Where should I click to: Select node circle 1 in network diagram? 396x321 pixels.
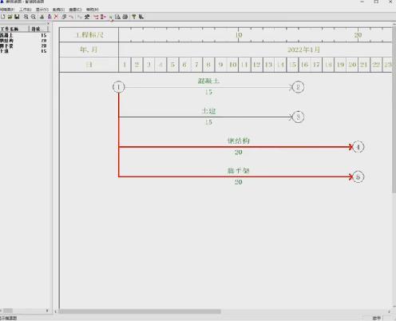[118, 87]
